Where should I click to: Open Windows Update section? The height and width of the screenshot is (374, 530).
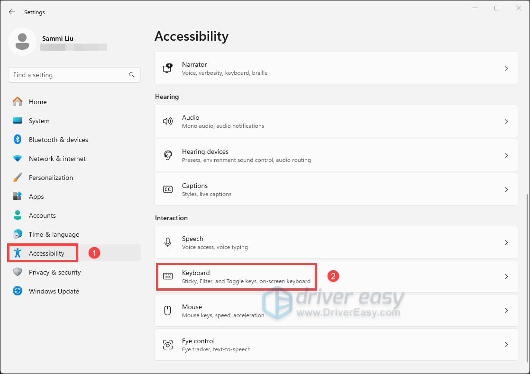pos(54,291)
